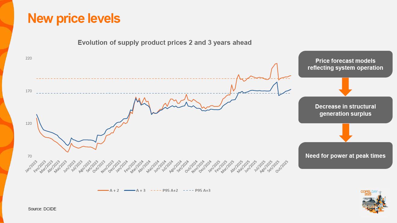Click the chart title about supply product prices

pyautogui.click(x=164, y=43)
